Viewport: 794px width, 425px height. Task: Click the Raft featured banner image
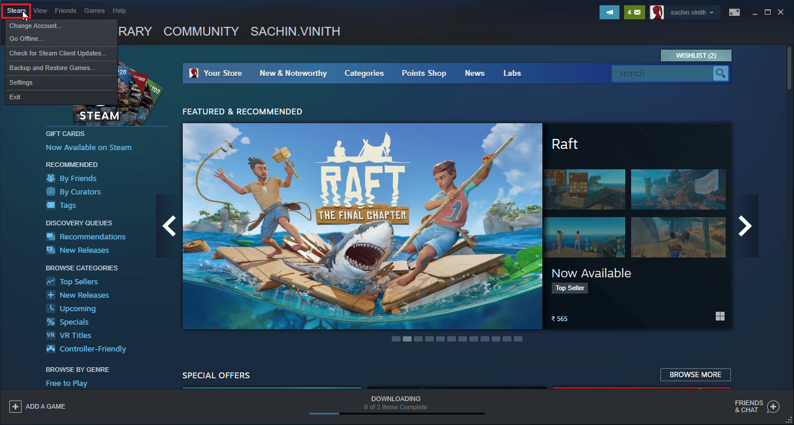pyautogui.click(x=363, y=226)
